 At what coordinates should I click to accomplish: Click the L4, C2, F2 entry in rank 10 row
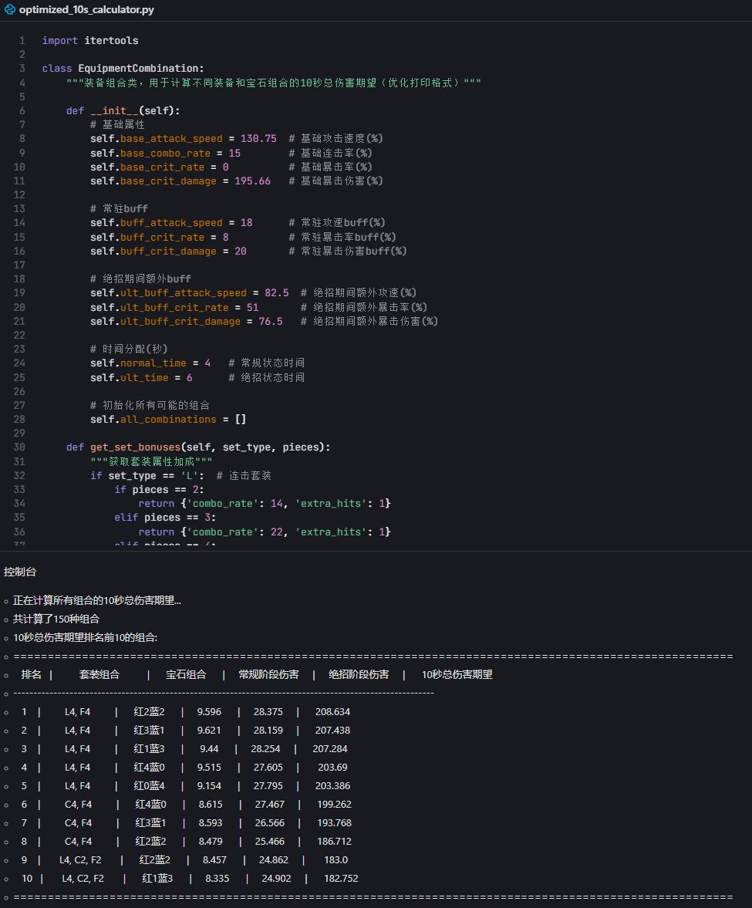[83, 878]
